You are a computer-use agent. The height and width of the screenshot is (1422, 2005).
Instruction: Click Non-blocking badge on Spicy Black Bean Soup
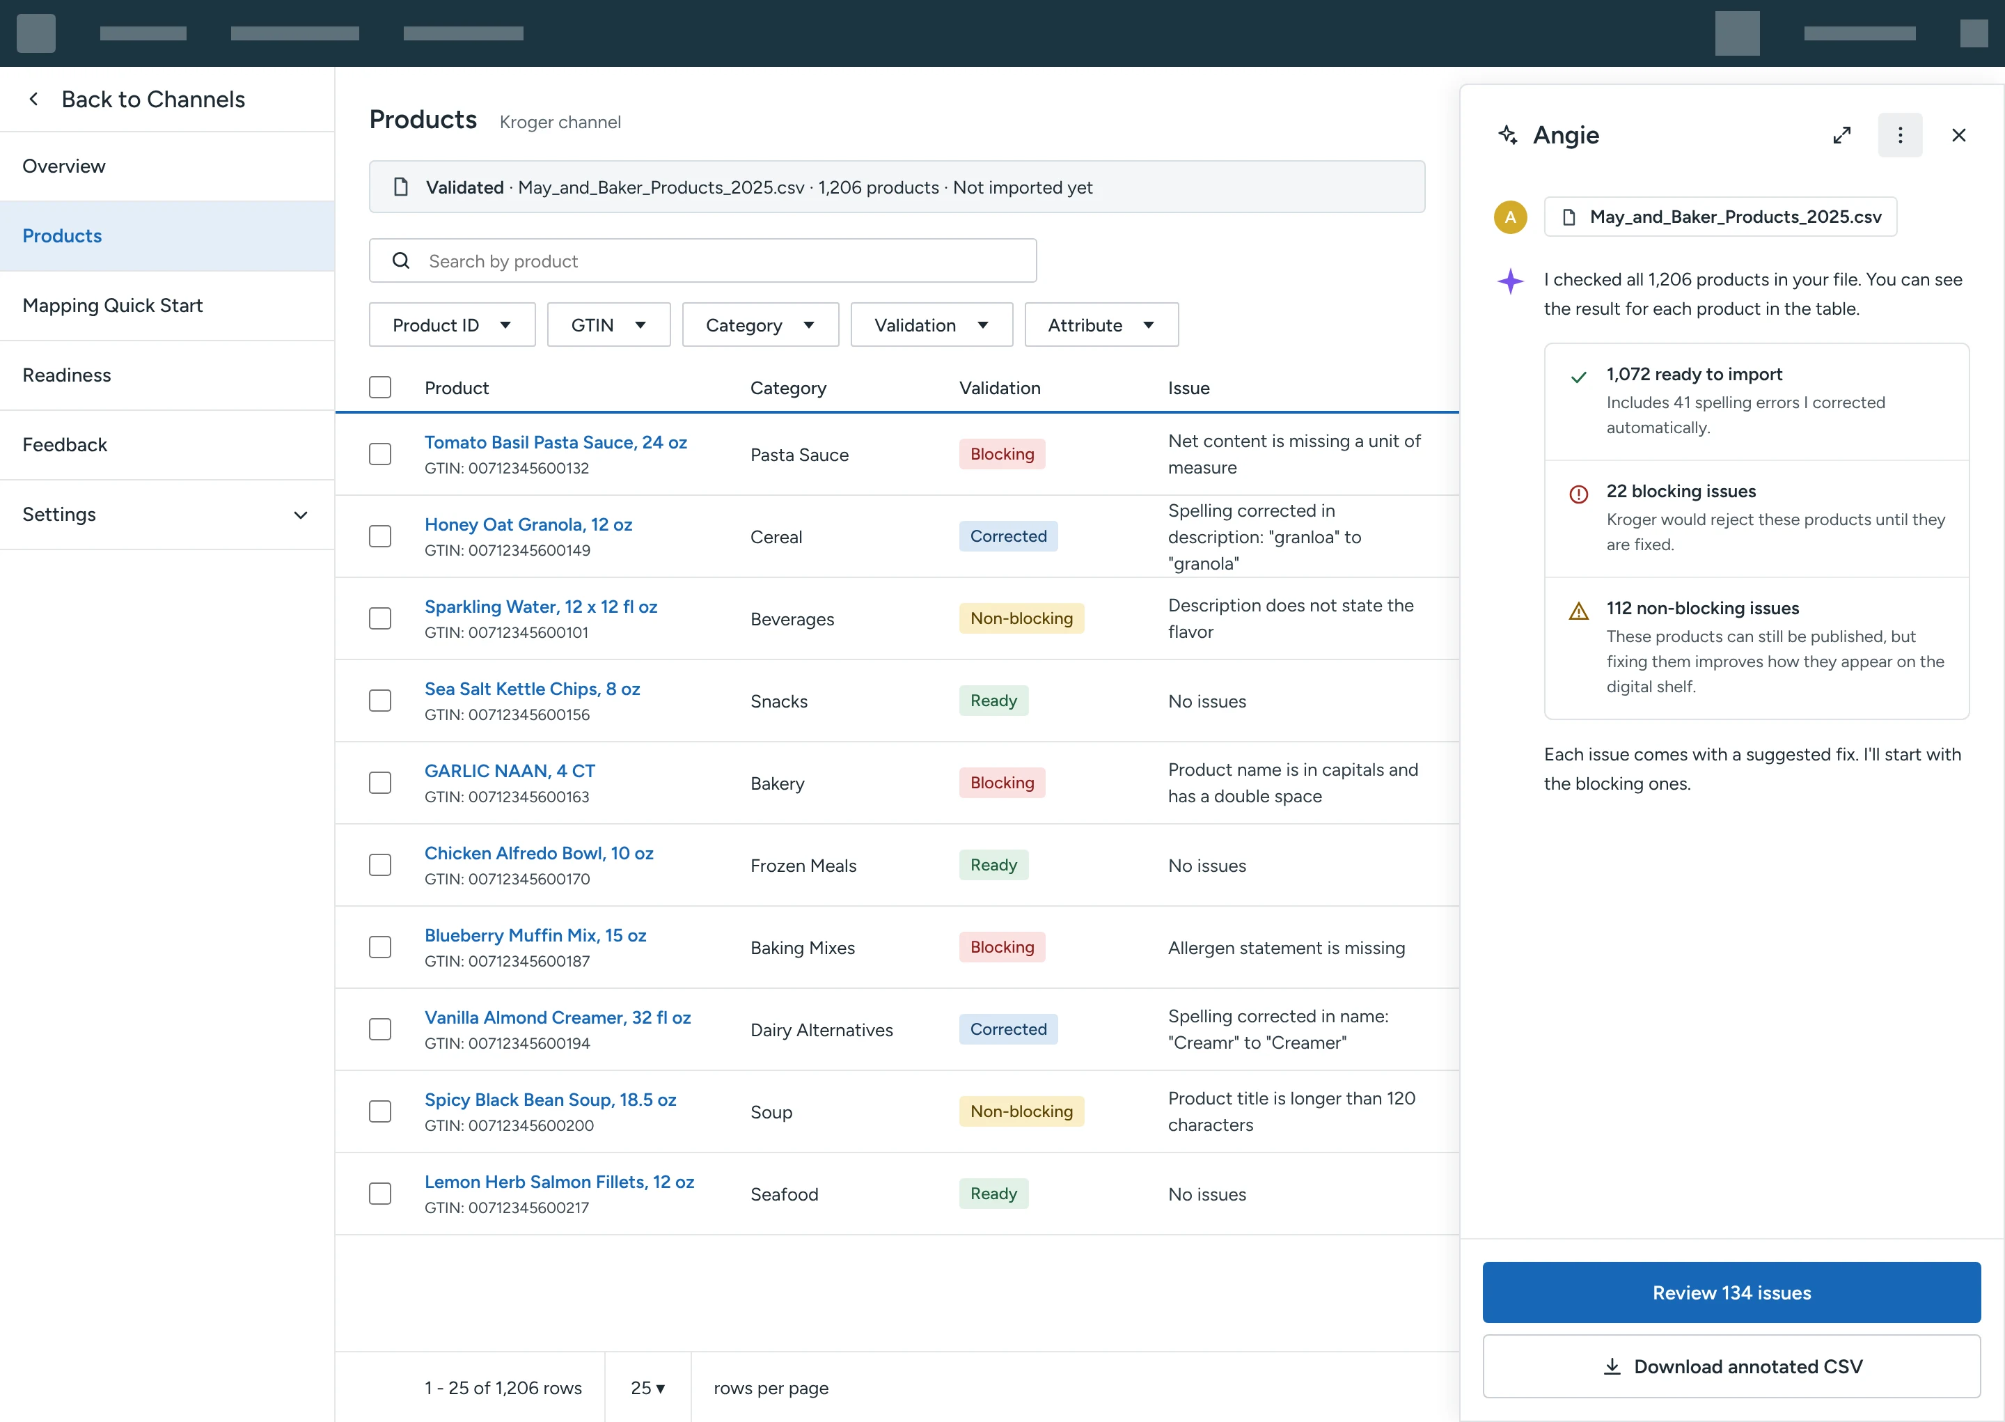pos(1021,1111)
